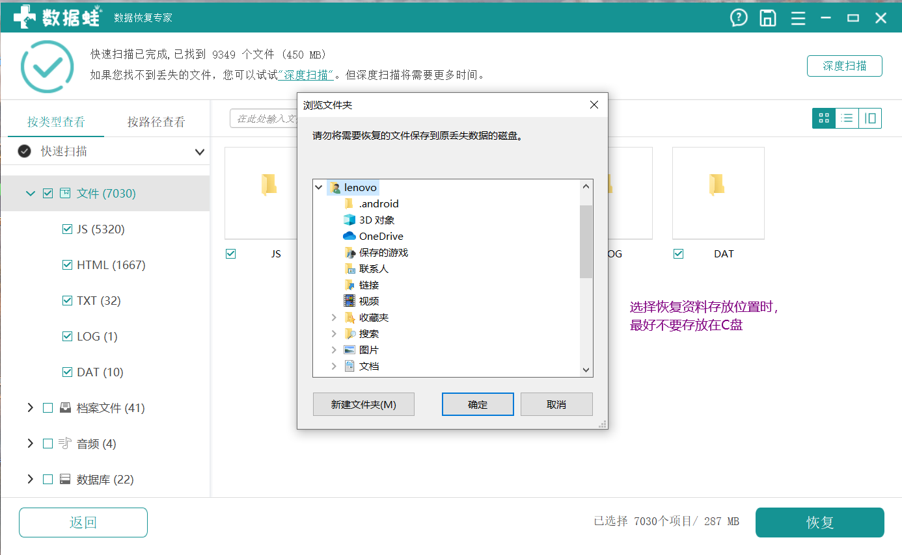The image size is (902, 555).
Task: Click the folder tree scrollbar thumb
Action: click(586, 241)
